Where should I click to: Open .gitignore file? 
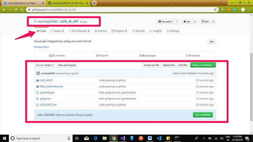point(45,99)
